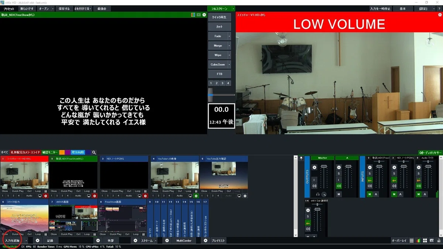The image size is (443, 249).
Task: Click the プリセット menu
Action: click(x=9, y=8)
